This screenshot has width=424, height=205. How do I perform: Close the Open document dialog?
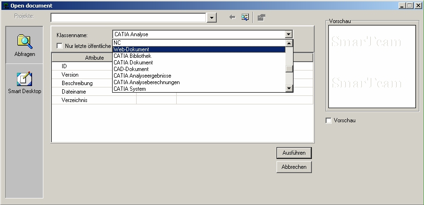pos(418,5)
